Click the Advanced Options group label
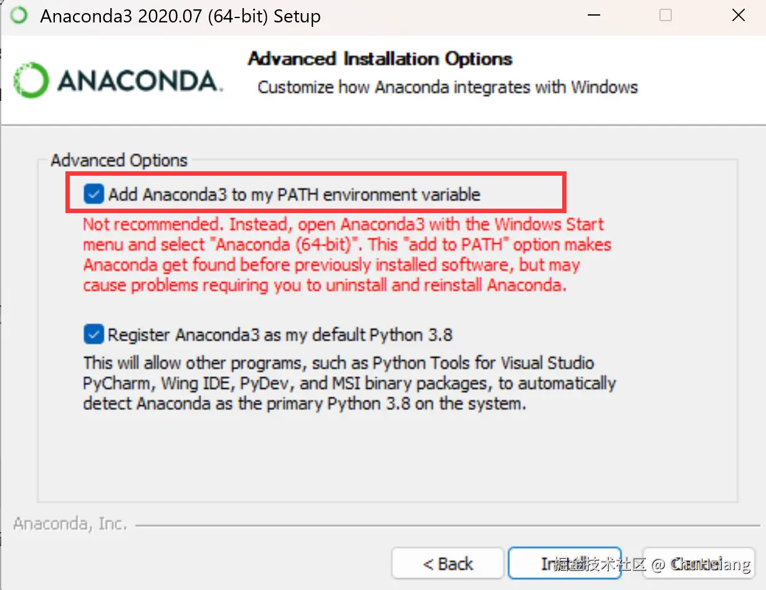This screenshot has height=590, width=766. click(119, 160)
